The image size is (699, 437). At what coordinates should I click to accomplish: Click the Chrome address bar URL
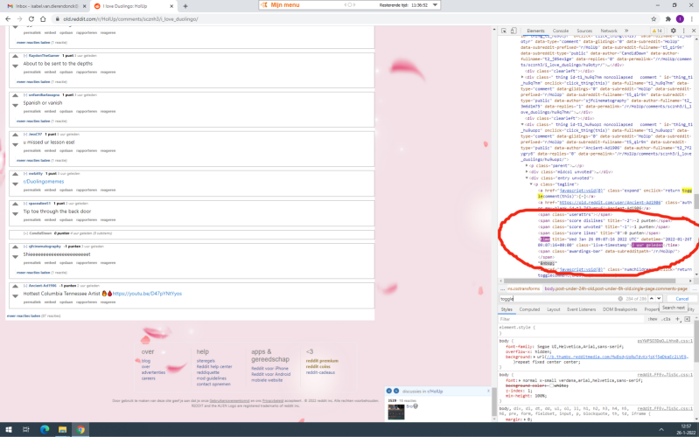130,19
